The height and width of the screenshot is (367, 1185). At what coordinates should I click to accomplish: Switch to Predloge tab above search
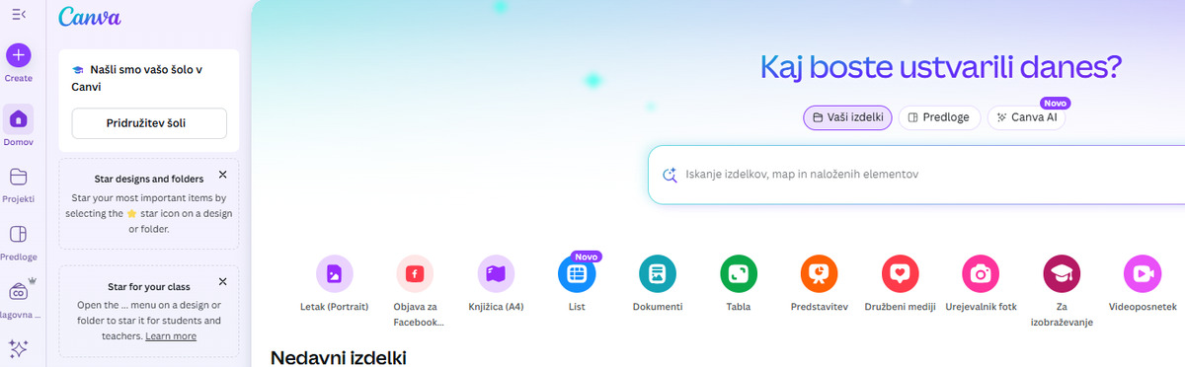point(939,117)
